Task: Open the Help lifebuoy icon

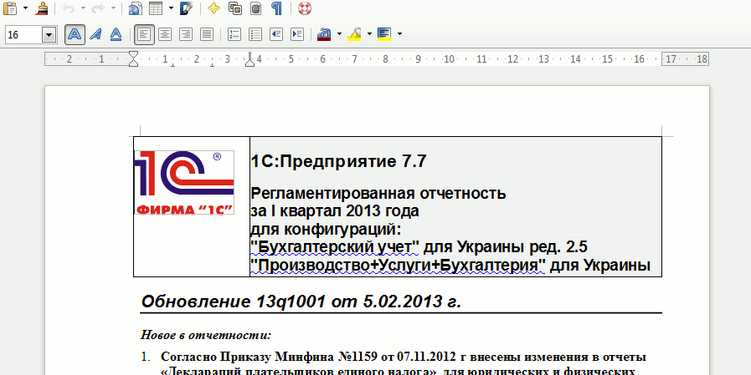Action: pos(305,8)
